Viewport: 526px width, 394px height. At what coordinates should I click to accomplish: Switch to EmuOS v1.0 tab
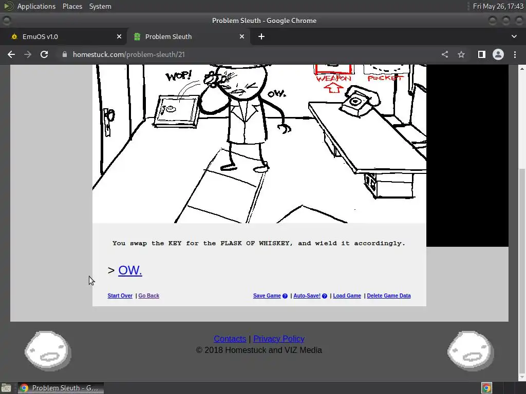[63, 36]
